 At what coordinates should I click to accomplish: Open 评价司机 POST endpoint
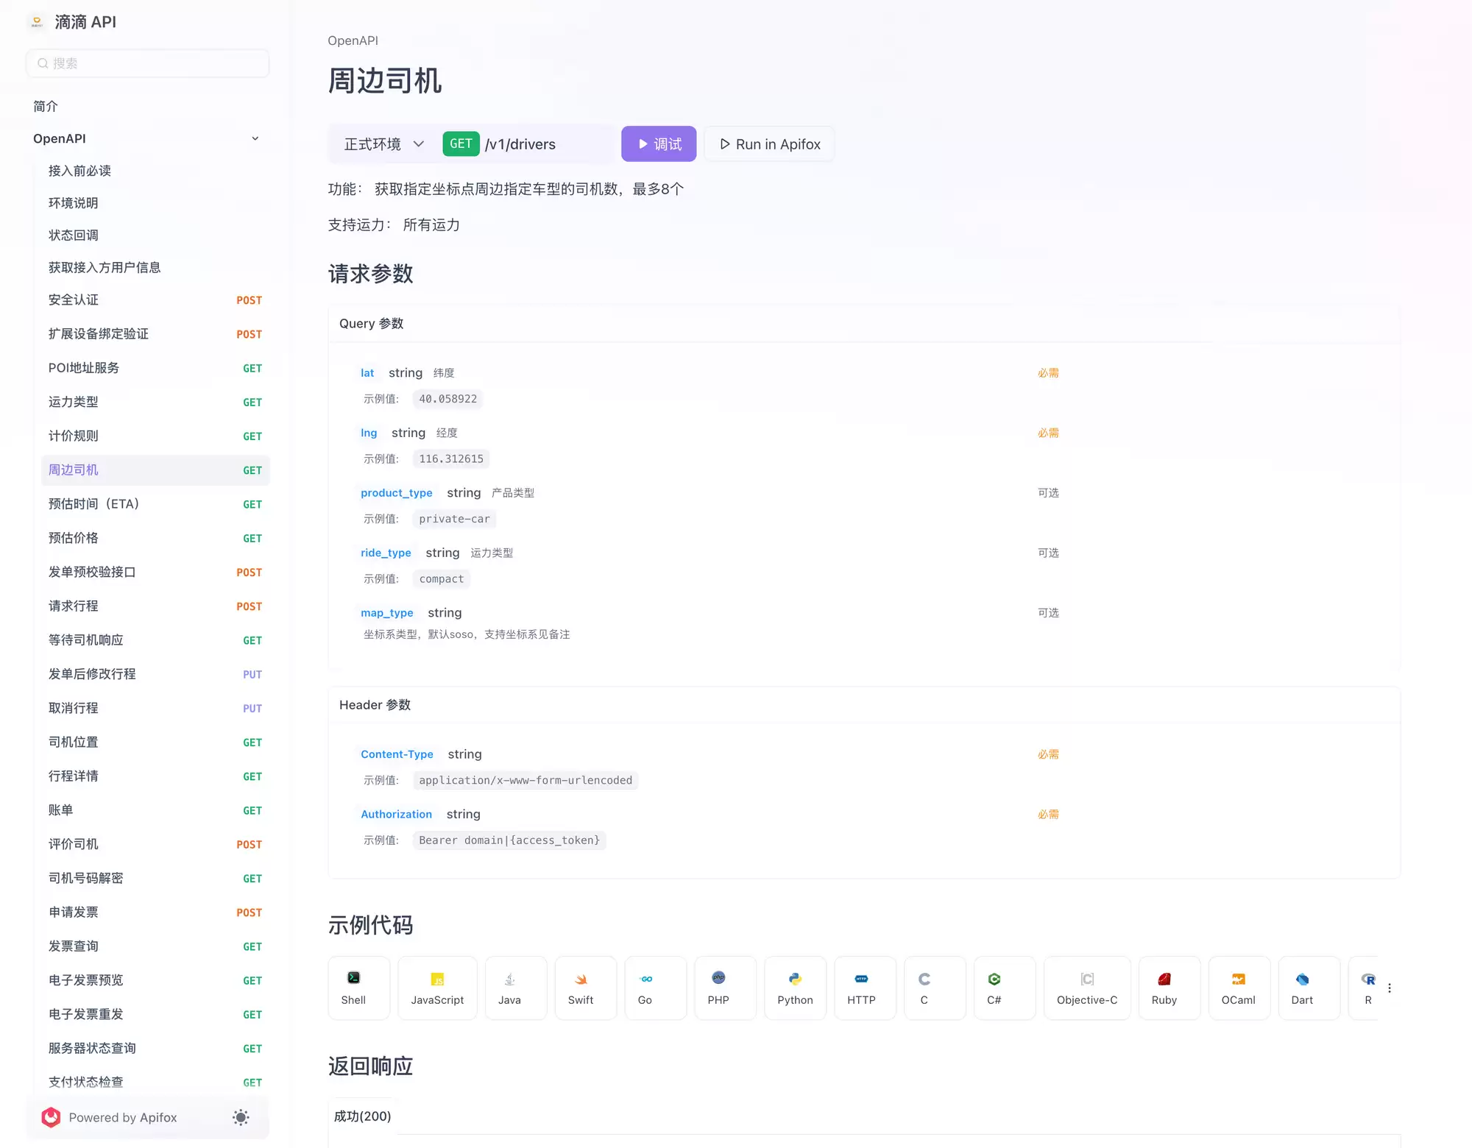tap(155, 844)
